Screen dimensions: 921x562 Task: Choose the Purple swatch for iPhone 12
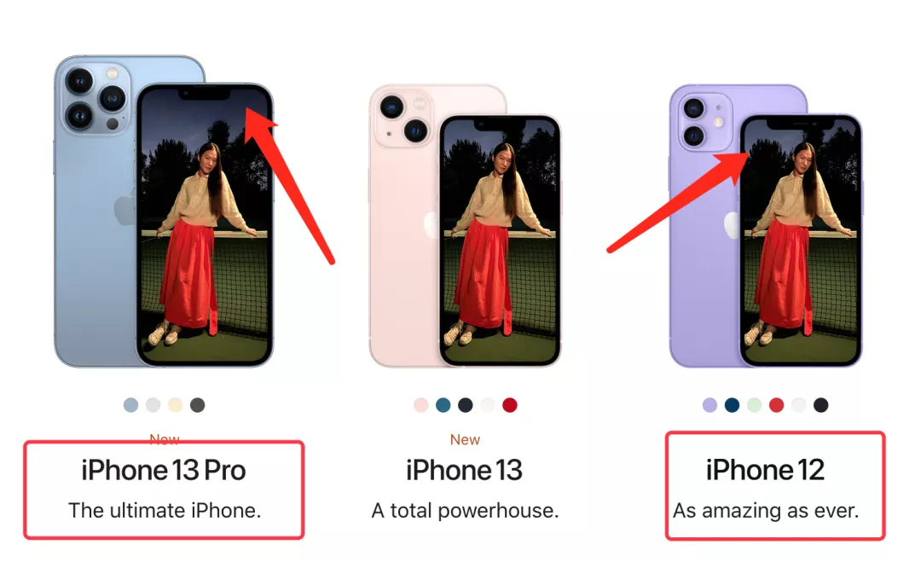[710, 404]
